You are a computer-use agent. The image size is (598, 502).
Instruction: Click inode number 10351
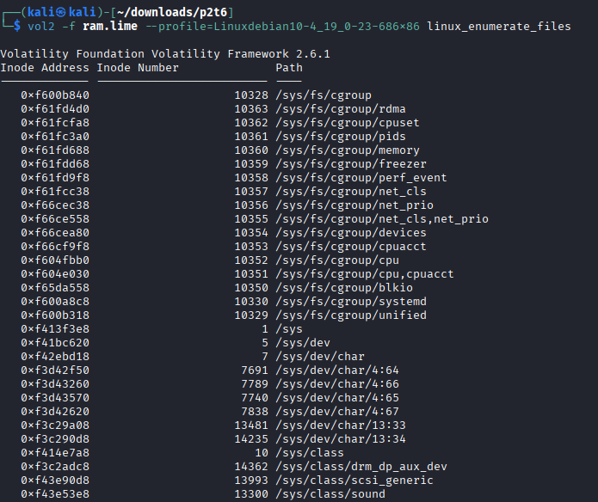click(251, 274)
